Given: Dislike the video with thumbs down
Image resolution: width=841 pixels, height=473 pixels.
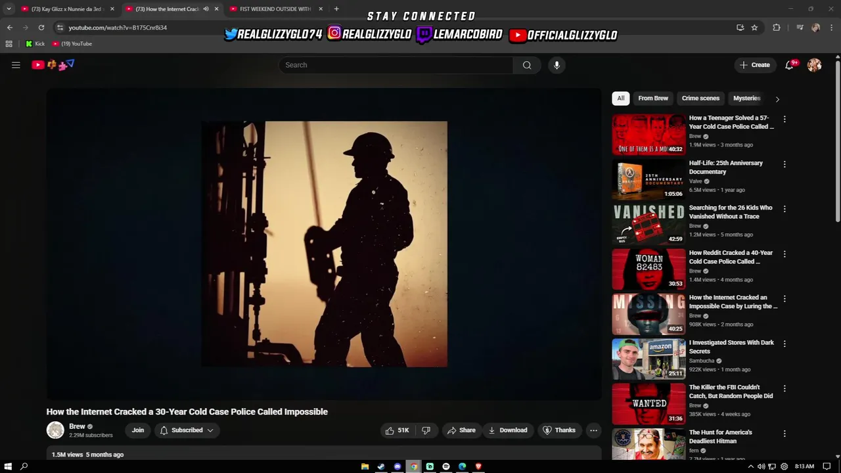Looking at the screenshot, I should click(x=426, y=430).
